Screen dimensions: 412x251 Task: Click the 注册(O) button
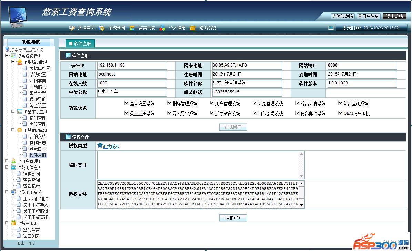pyautogui.click(x=233, y=218)
